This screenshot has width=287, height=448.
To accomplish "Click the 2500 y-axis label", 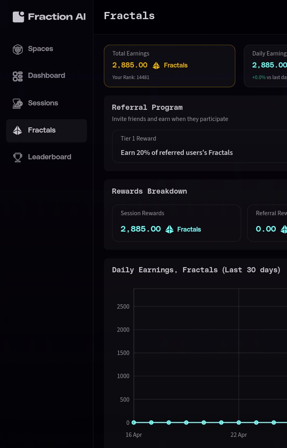I will (x=123, y=307).
